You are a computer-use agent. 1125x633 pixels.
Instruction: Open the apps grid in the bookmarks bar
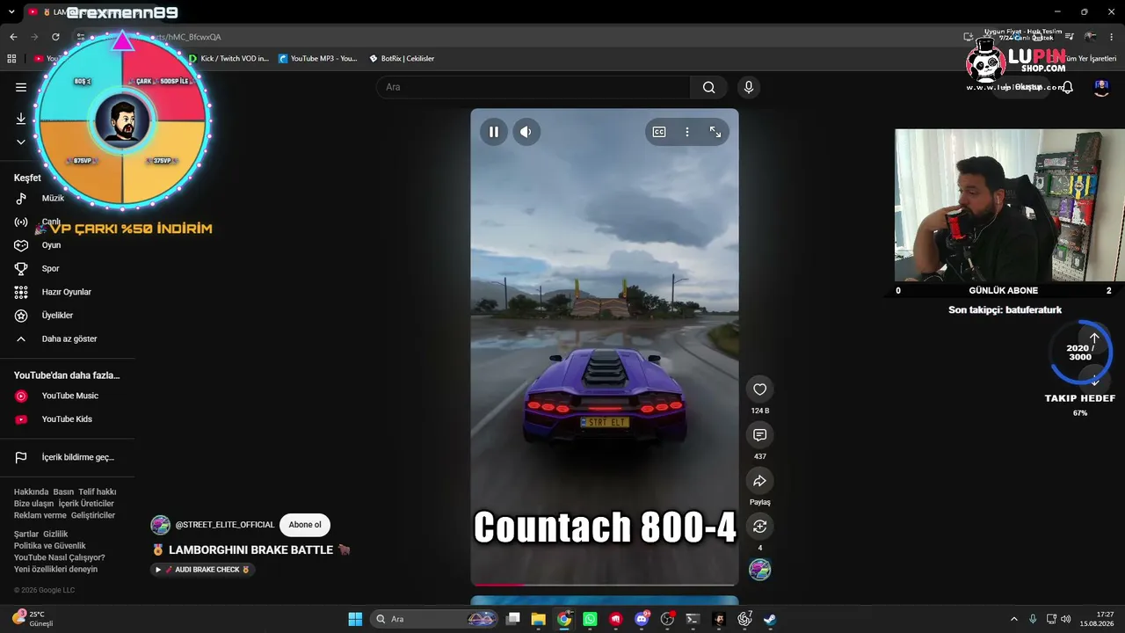click(11, 59)
